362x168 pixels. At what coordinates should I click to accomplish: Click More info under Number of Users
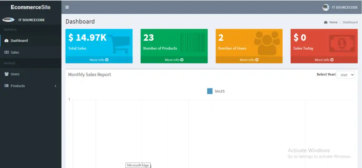pos(249,60)
